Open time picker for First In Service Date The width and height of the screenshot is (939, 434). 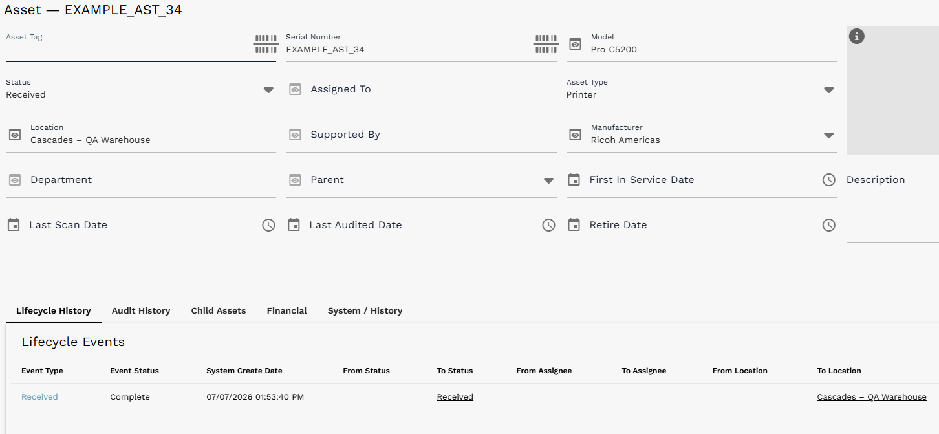[x=829, y=180]
